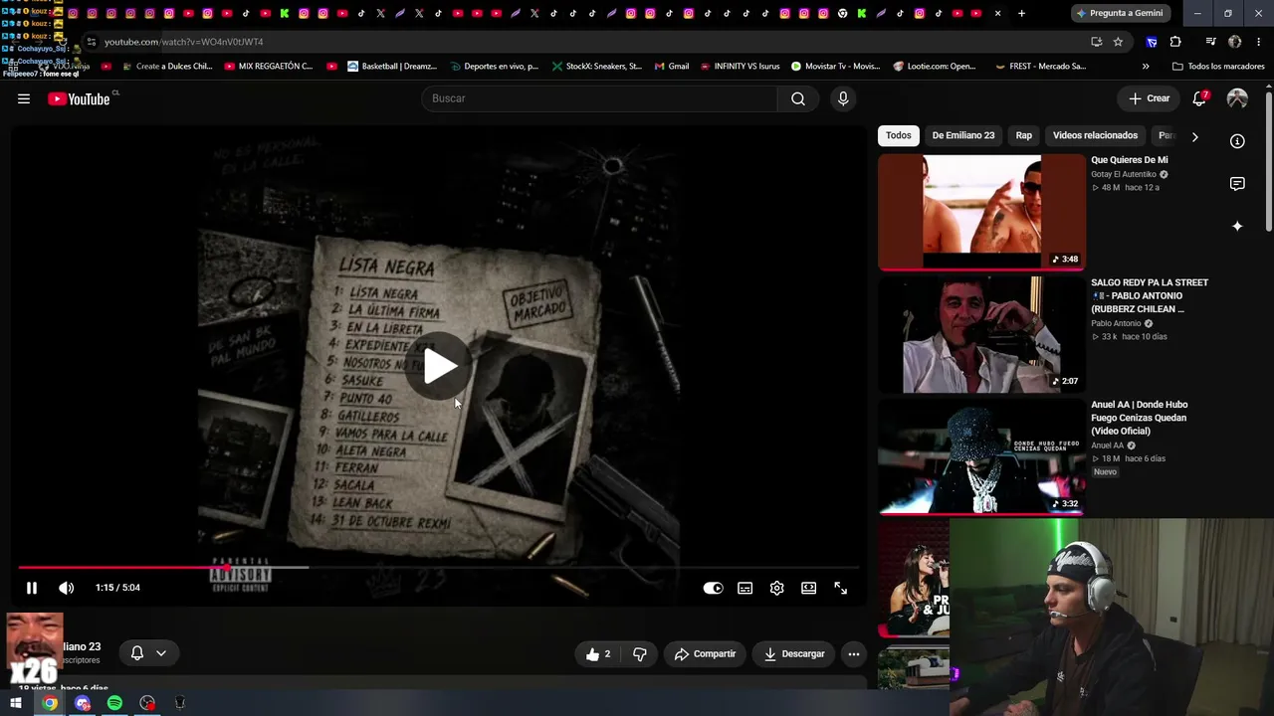Viewport: 1274px width, 716px height.
Task: Open the Anuel AA video thumbnail
Action: coord(981,456)
